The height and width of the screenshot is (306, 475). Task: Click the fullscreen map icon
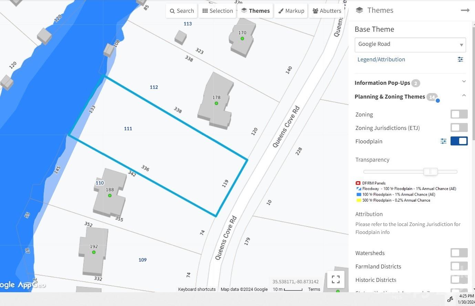(335, 279)
